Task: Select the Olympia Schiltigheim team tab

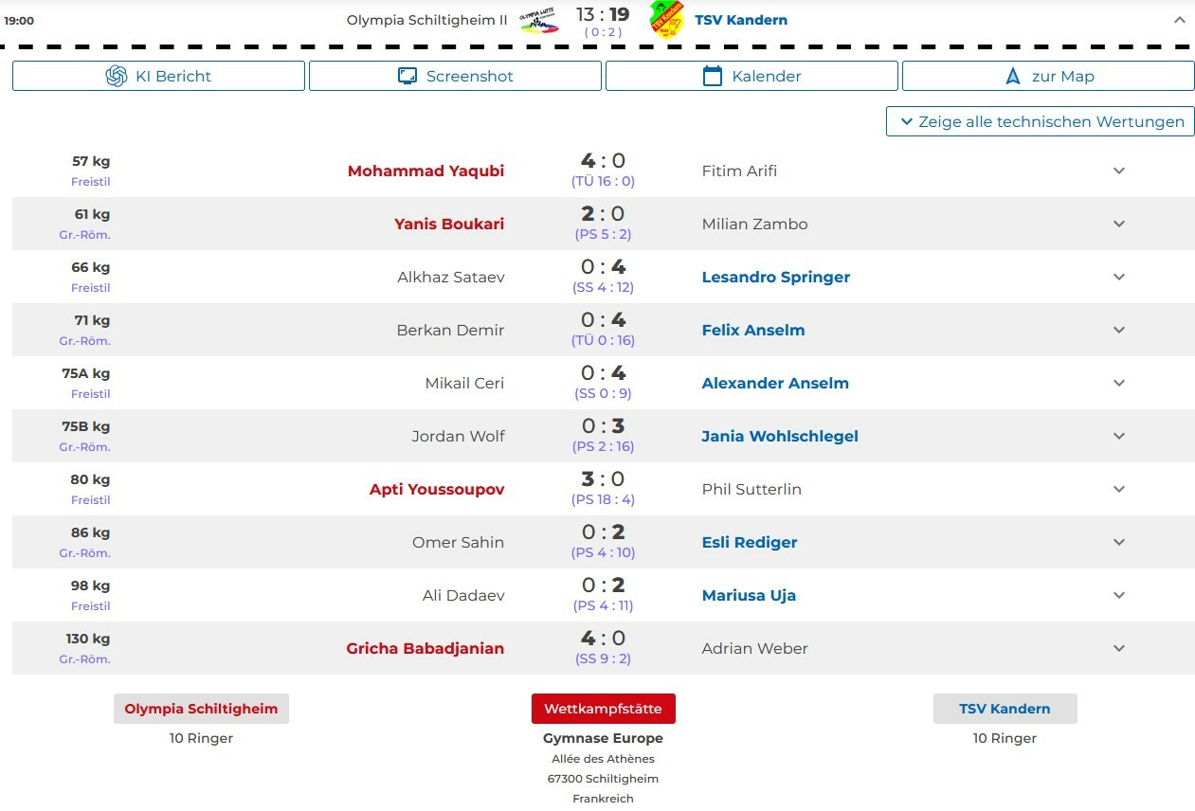Action: [201, 709]
